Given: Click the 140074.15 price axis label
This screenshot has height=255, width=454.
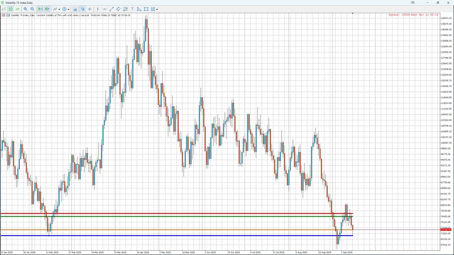Looking at the screenshot, I should [446, 18].
